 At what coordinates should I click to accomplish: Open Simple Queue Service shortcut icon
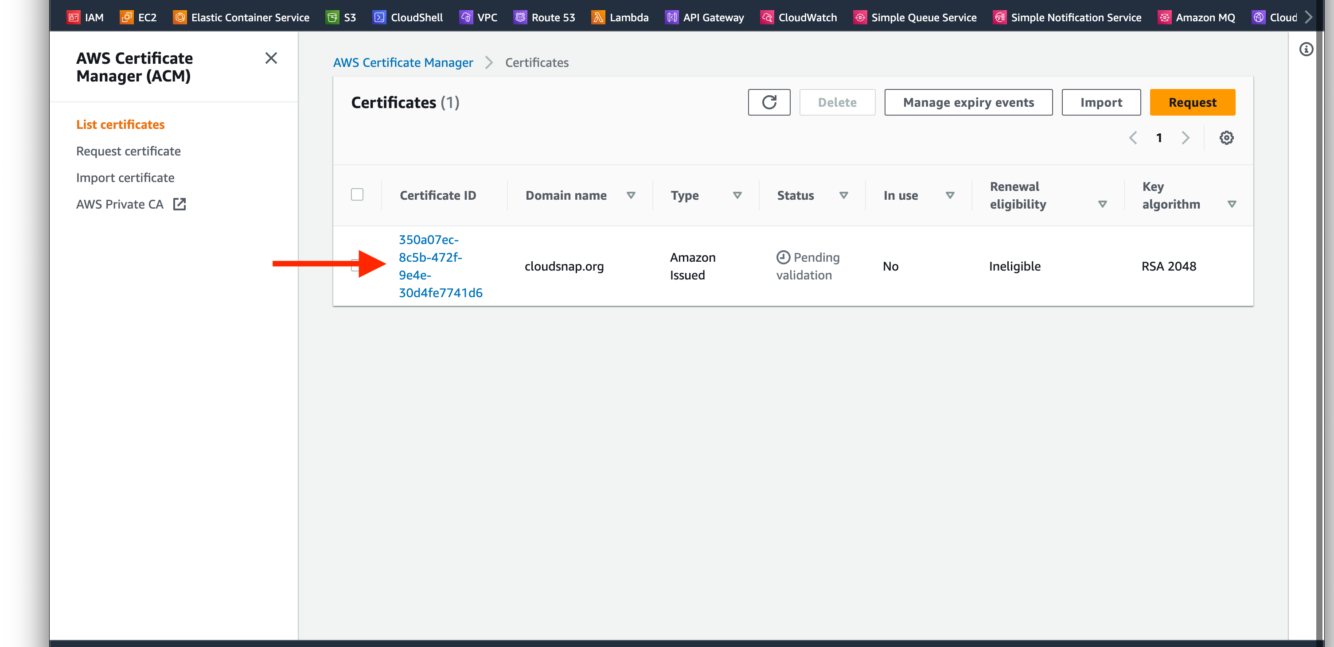[860, 17]
